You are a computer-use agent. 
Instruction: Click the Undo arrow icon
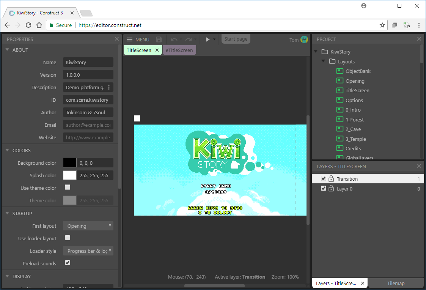pyautogui.click(x=174, y=39)
